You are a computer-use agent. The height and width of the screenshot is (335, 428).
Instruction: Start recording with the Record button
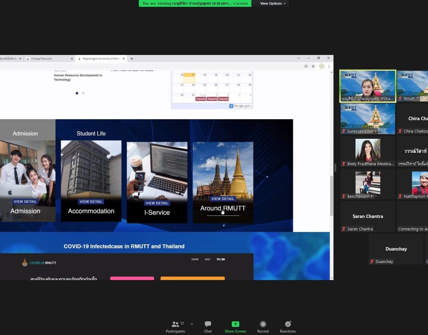click(x=263, y=327)
